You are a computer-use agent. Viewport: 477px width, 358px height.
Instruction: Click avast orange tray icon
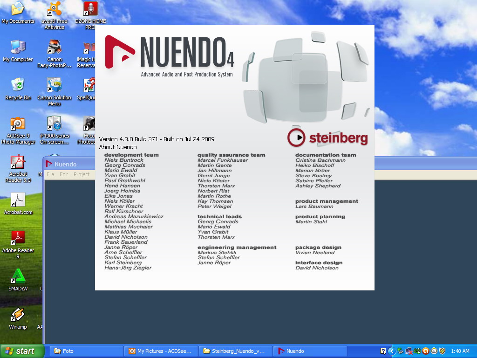coord(425,351)
